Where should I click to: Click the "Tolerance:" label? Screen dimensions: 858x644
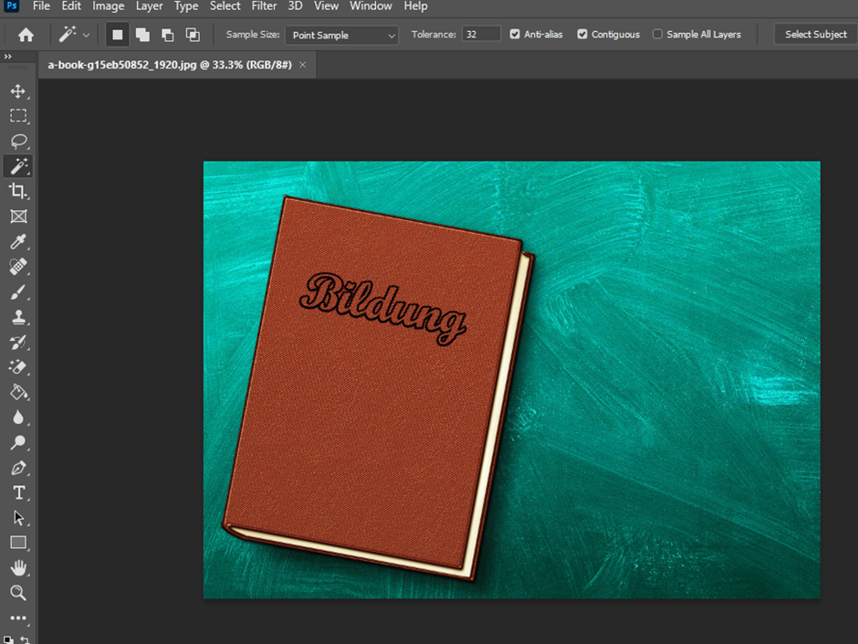click(x=434, y=35)
